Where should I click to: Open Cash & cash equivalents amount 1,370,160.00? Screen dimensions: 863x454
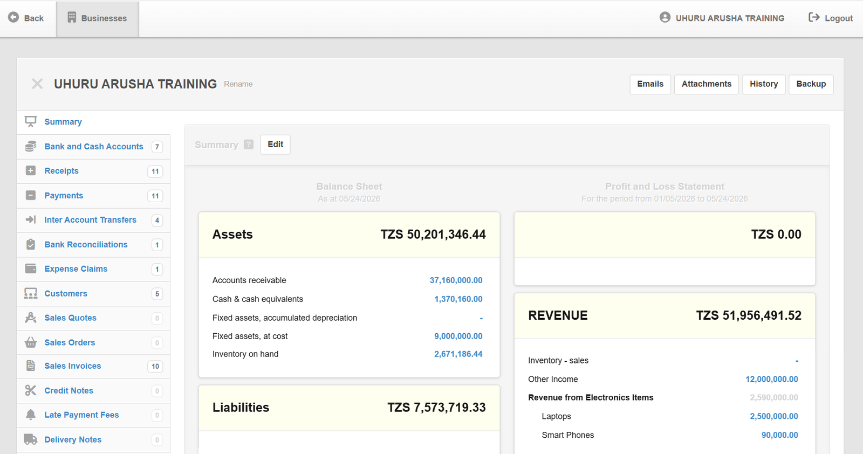(x=458, y=299)
